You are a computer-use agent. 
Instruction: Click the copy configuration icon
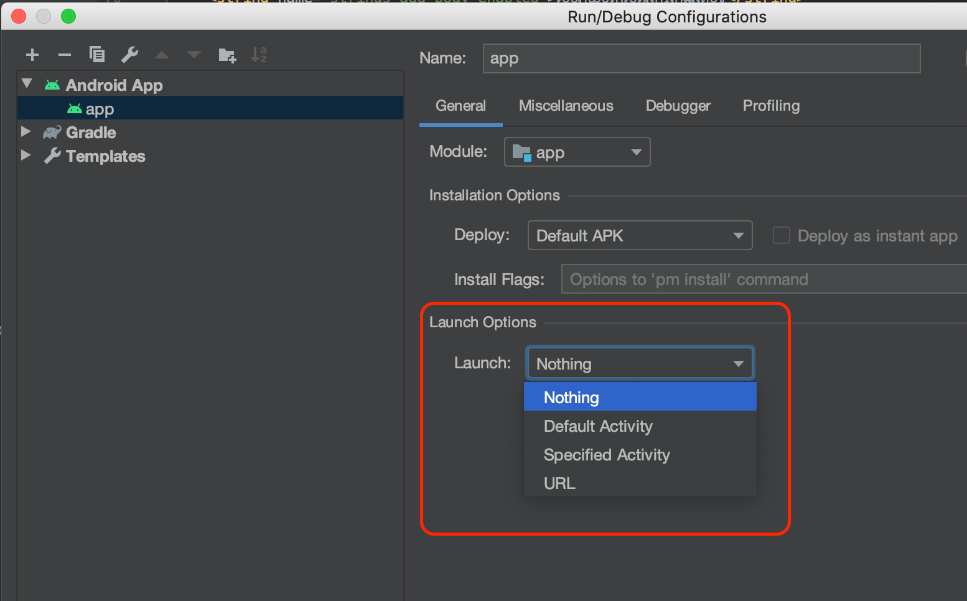(x=97, y=55)
